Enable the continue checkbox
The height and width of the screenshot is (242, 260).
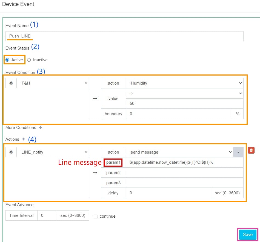pos(96,216)
